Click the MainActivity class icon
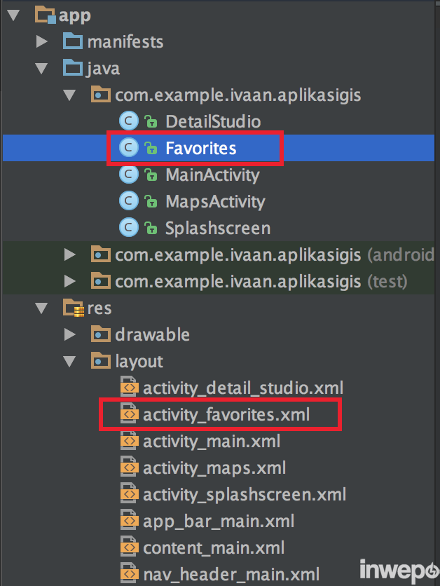 (x=129, y=175)
